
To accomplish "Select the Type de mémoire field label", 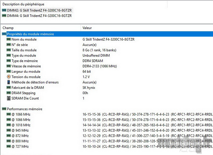I will (x=24, y=61).
